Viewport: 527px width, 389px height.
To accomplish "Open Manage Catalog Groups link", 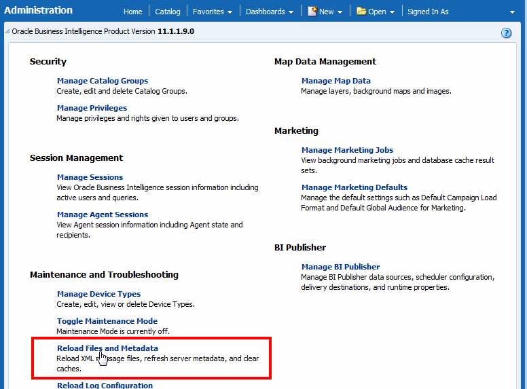I will pos(103,81).
